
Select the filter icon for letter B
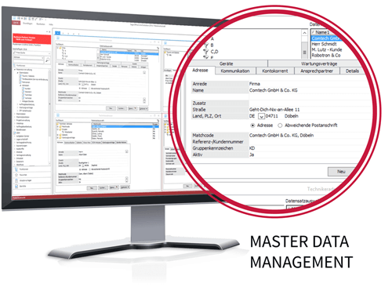point(206,45)
